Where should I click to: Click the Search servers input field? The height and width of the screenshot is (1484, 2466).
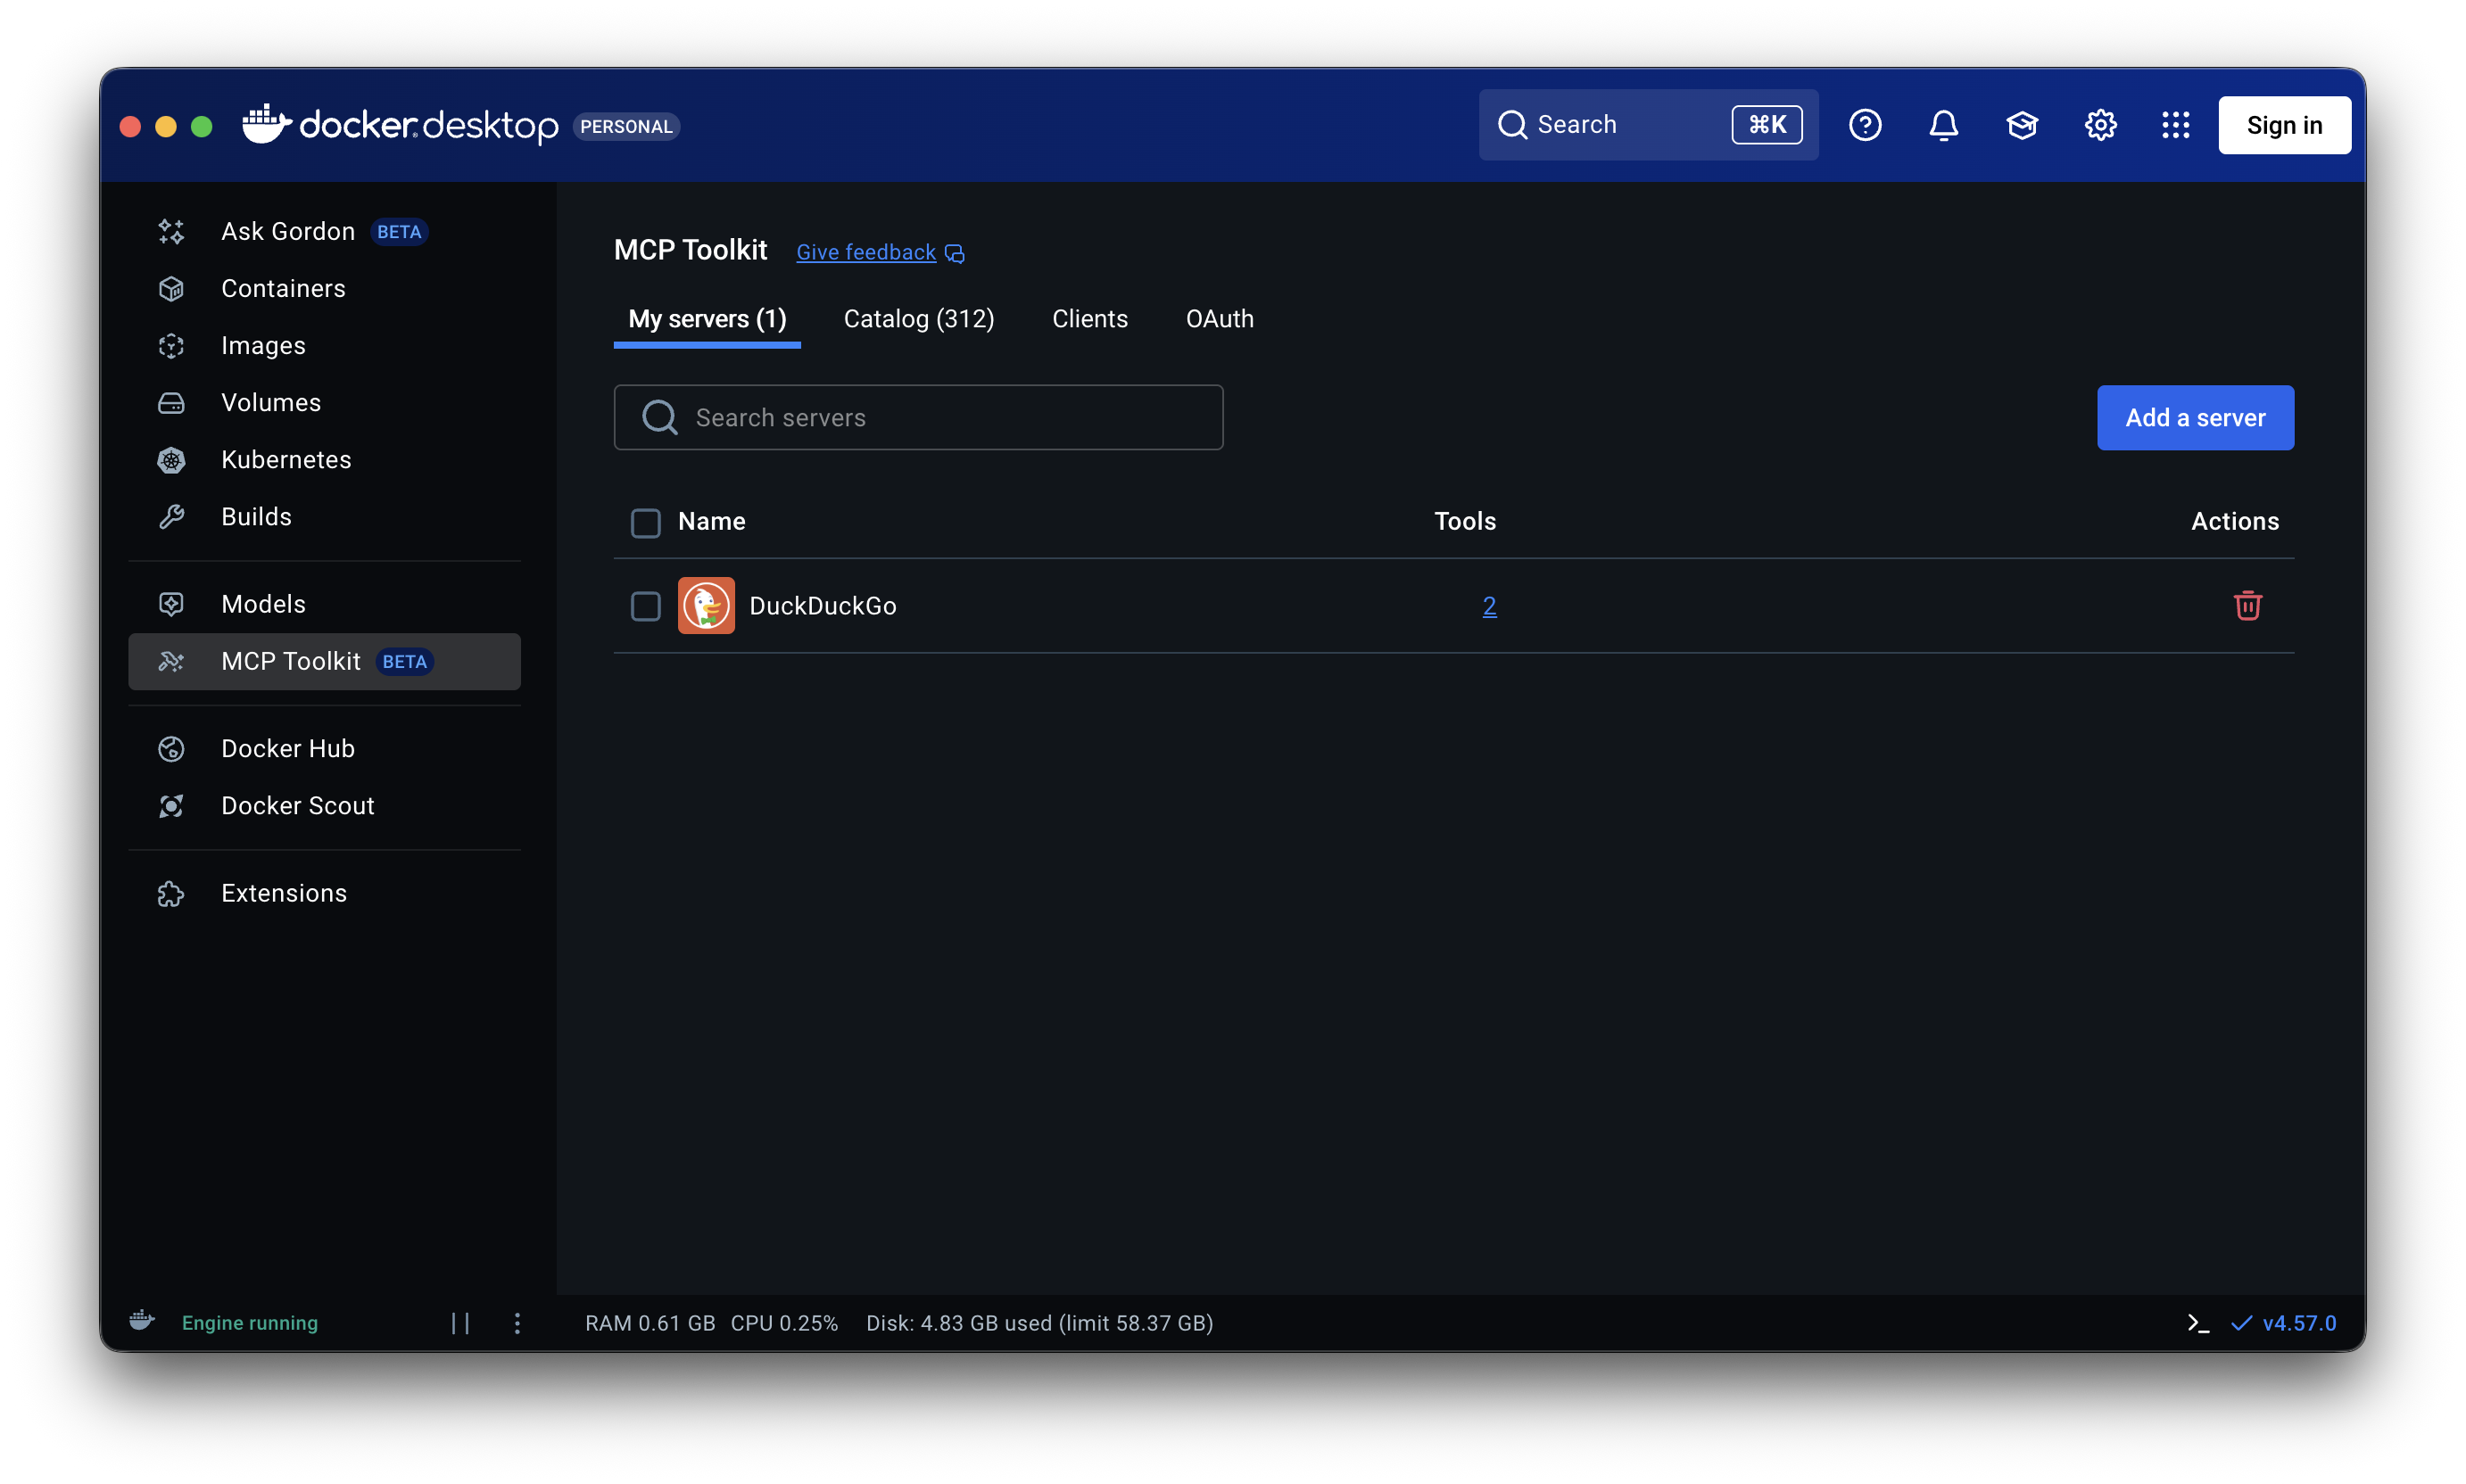918,418
